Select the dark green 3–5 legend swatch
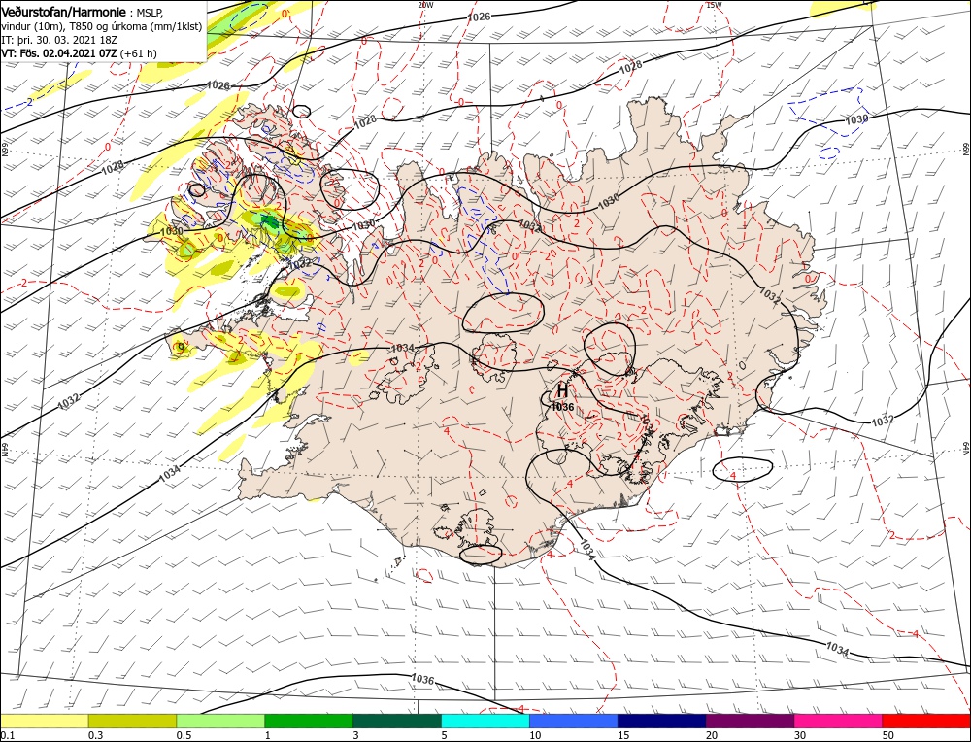This screenshot has height=742, width=971. (397, 721)
